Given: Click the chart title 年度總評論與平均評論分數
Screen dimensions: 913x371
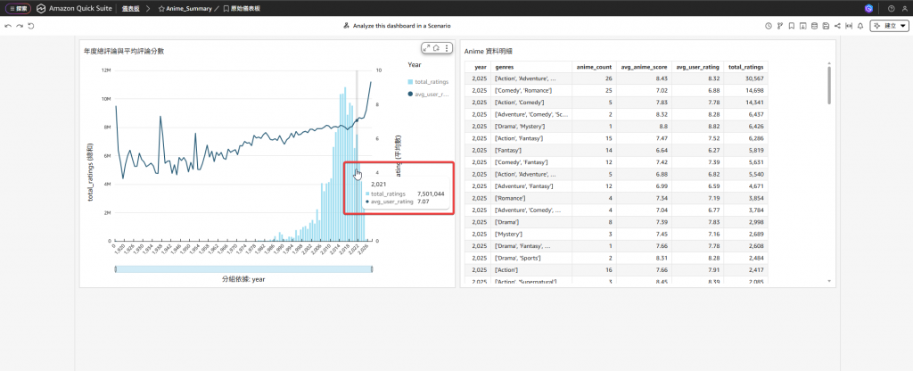Looking at the screenshot, I should (x=124, y=51).
